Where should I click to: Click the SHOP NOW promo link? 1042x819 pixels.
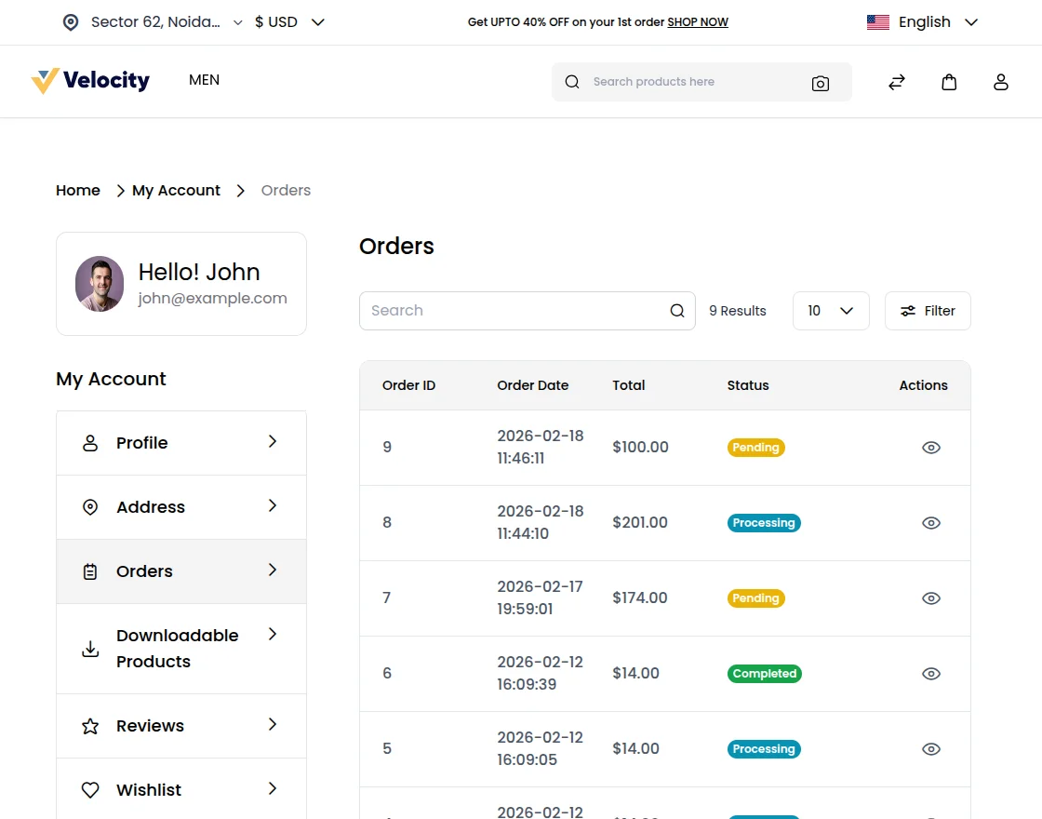click(698, 22)
